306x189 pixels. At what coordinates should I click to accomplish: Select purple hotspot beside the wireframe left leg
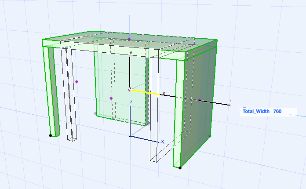click(76, 82)
